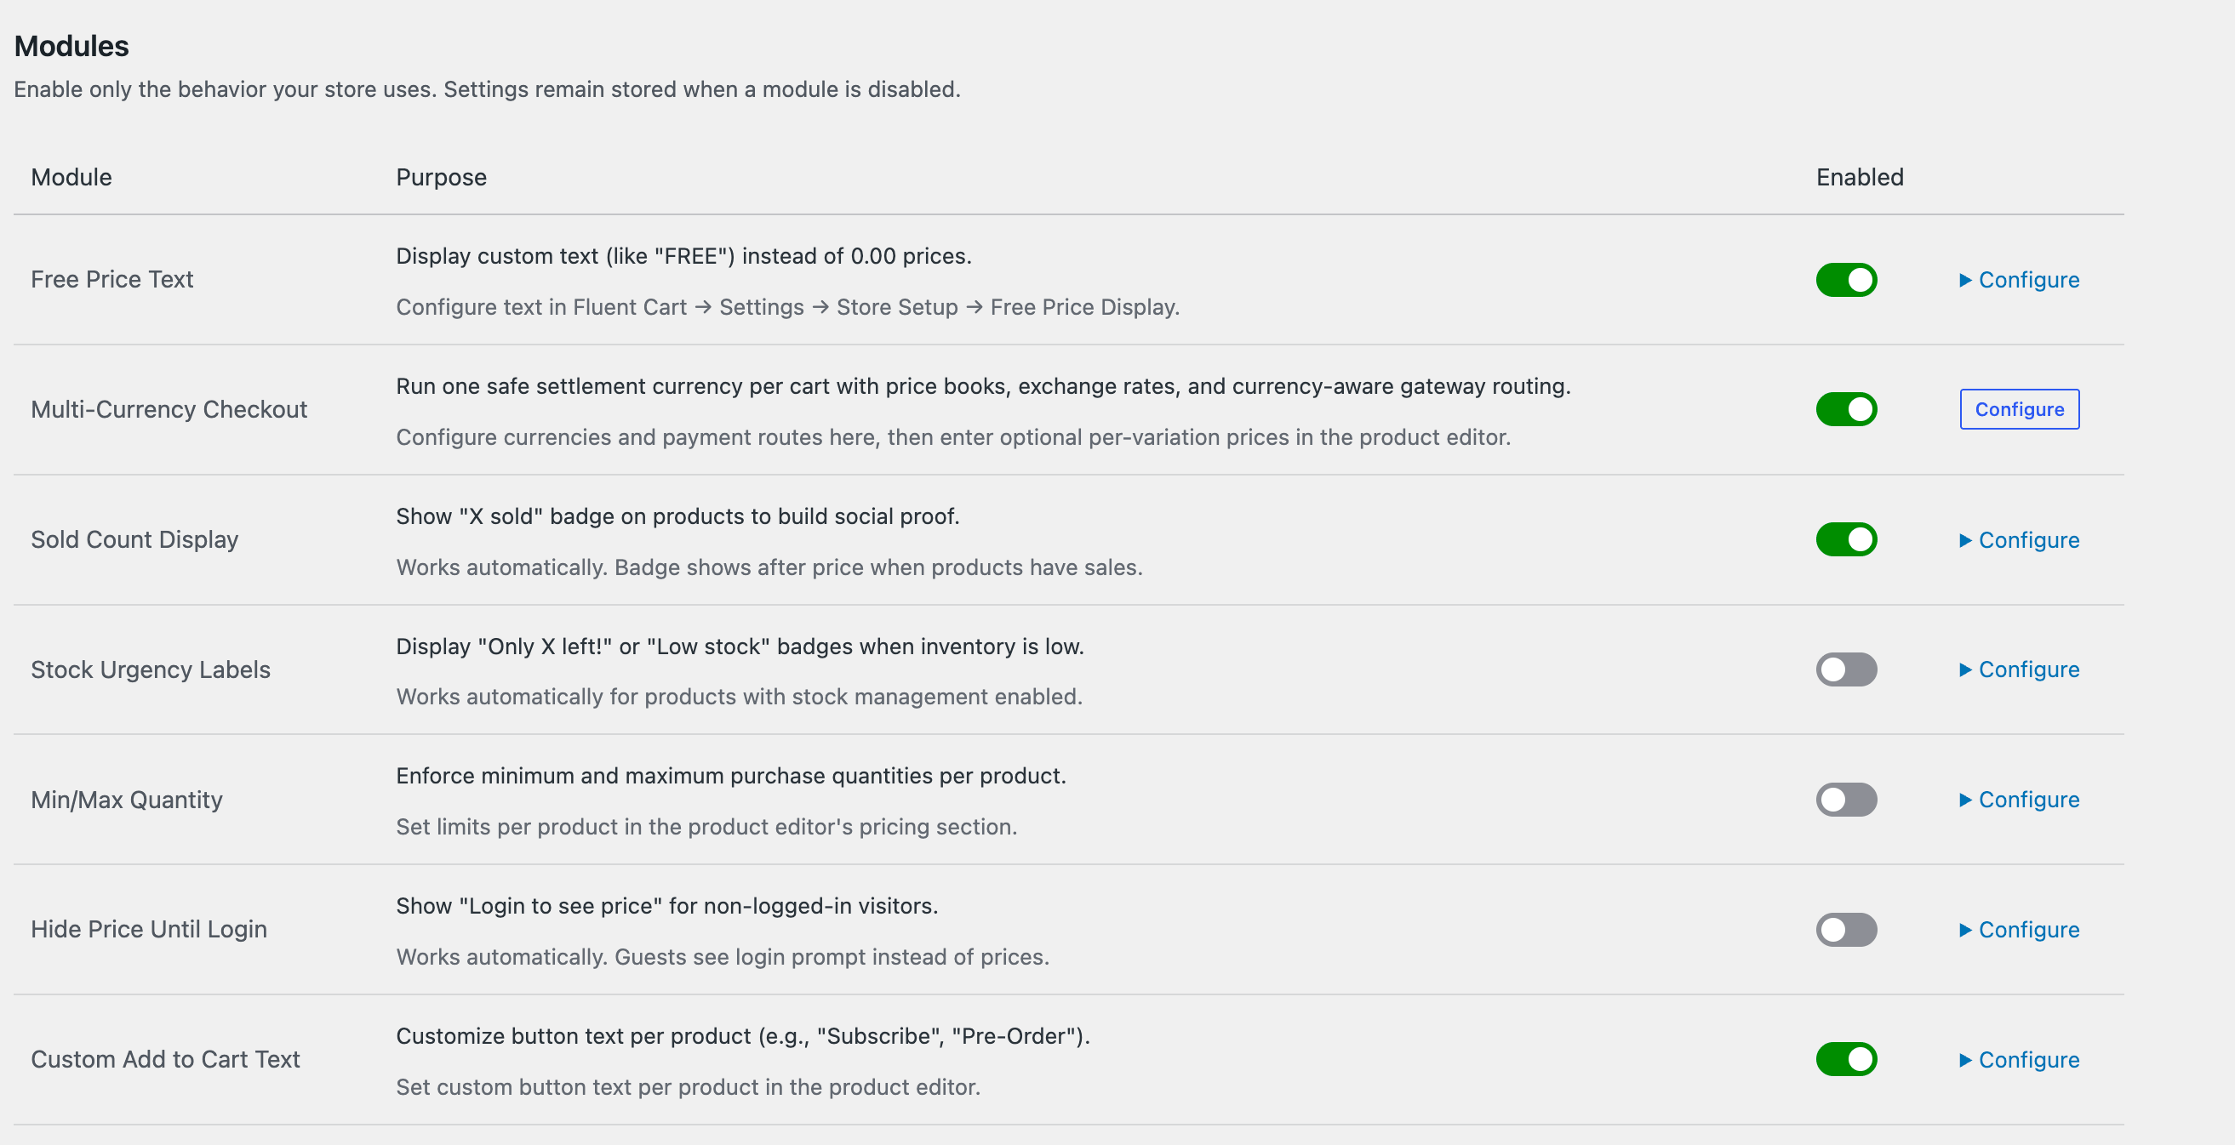Enable Hide Price Until Login switch
The width and height of the screenshot is (2235, 1145).
point(1846,930)
